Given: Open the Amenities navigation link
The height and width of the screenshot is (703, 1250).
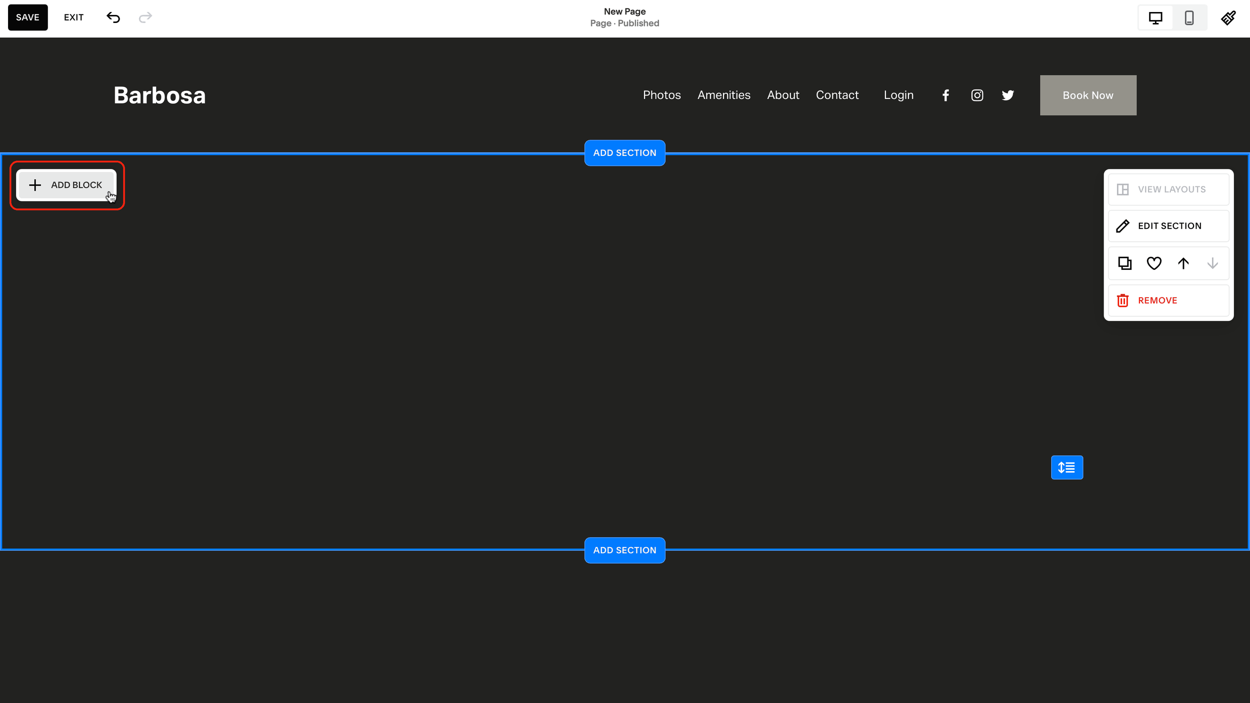Looking at the screenshot, I should point(723,95).
